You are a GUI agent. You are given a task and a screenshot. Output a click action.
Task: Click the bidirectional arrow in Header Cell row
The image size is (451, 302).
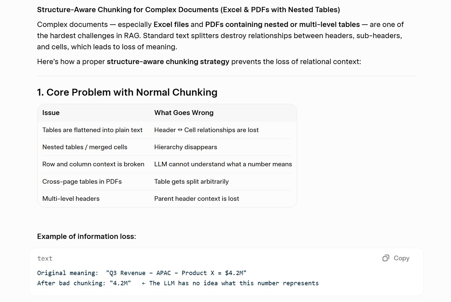(x=180, y=130)
